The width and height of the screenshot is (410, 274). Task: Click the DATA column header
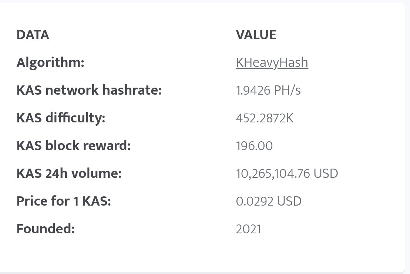point(33,35)
